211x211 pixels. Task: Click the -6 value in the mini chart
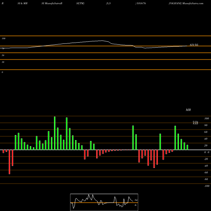(135, 205)
